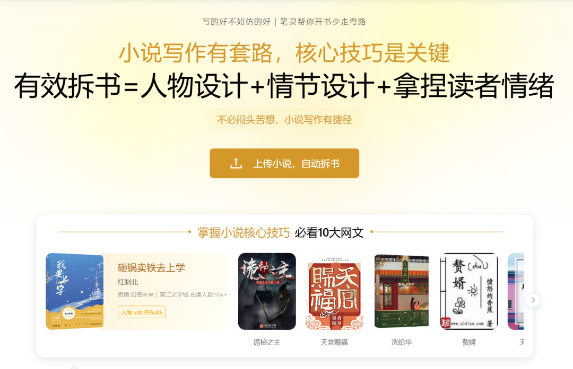The height and width of the screenshot is (369, 573).
Task: Open the 天官赐福 book cover
Action: pyautogui.click(x=334, y=291)
